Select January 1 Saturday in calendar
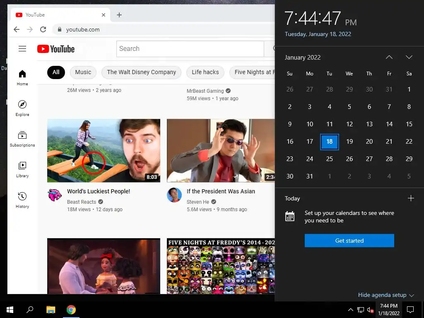424x318 pixels. [409, 89]
